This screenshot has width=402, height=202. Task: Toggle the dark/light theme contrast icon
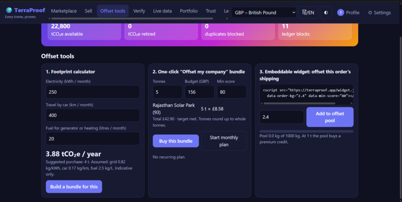point(326,12)
